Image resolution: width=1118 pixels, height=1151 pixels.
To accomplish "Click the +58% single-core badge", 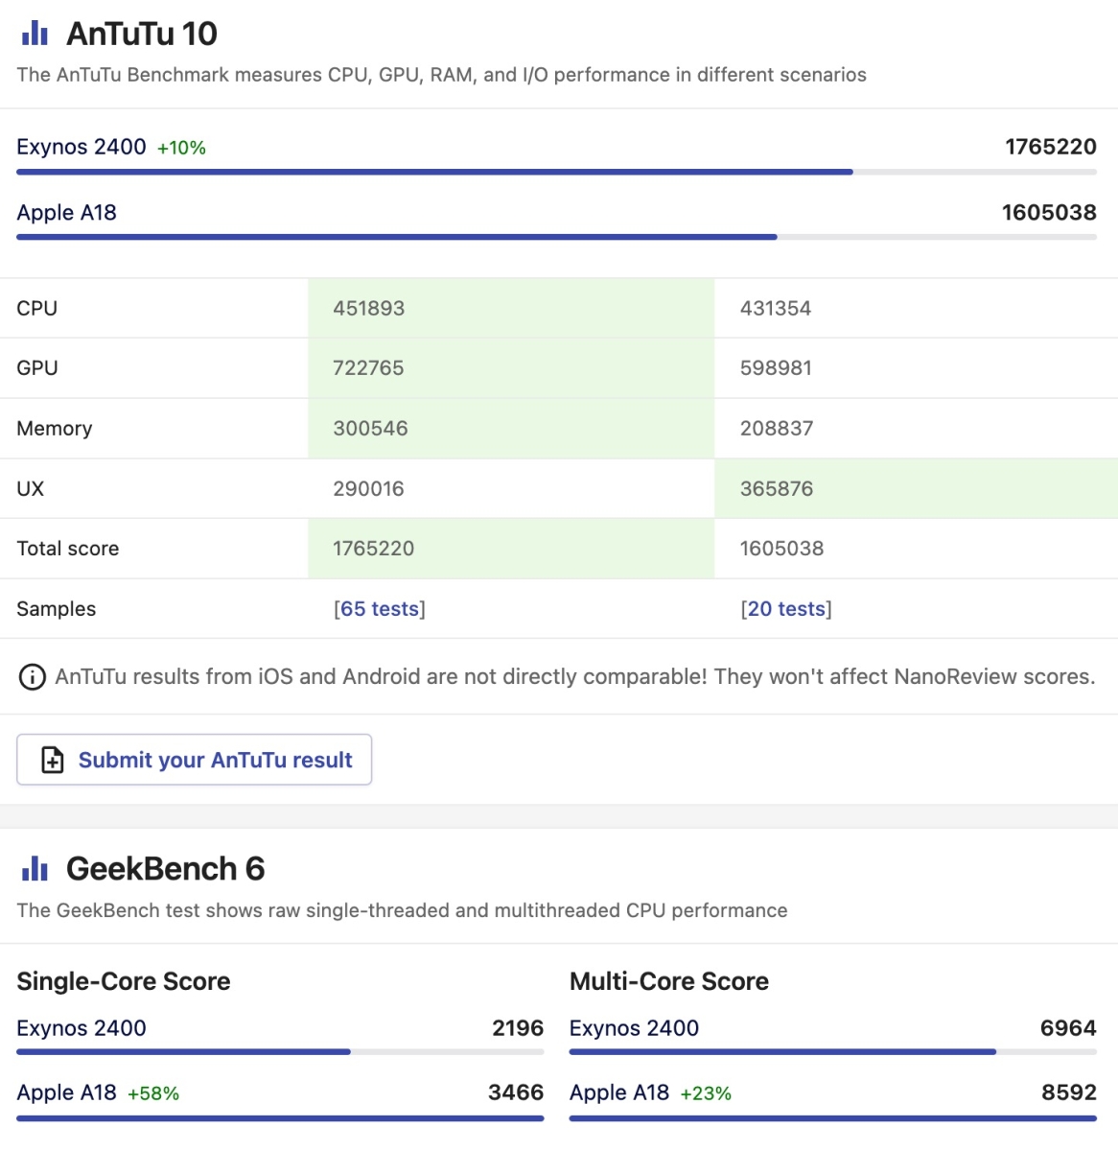I will click(153, 1093).
